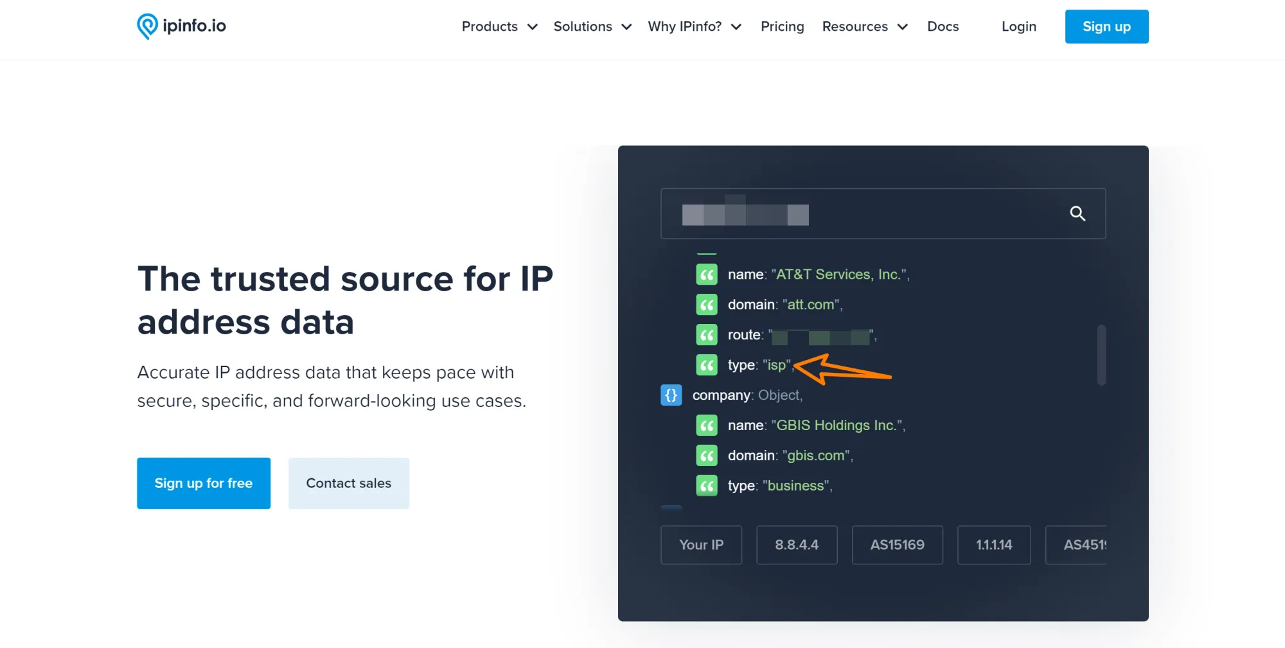Expand the Solutions chevron
The height and width of the screenshot is (648, 1285).
click(x=626, y=27)
